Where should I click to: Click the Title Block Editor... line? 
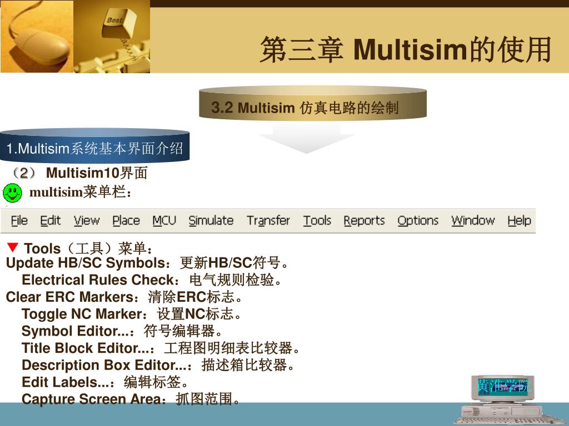(161, 348)
